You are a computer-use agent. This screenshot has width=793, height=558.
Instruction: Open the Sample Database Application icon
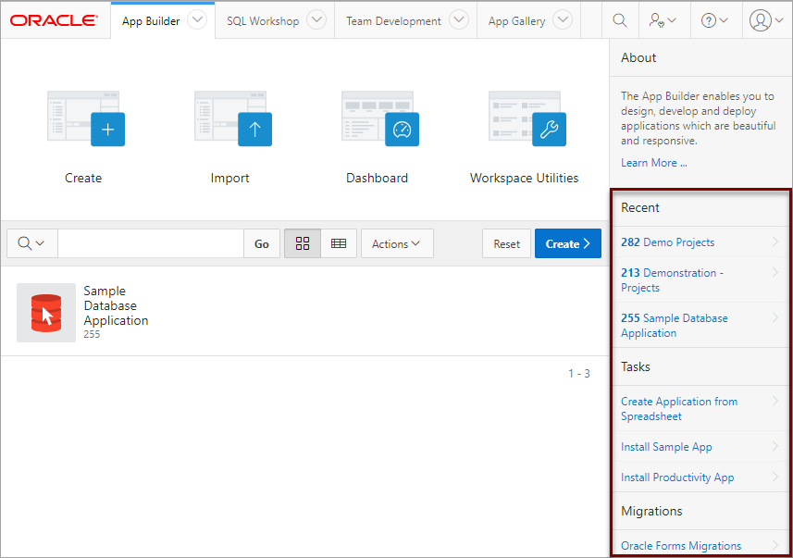[46, 313]
